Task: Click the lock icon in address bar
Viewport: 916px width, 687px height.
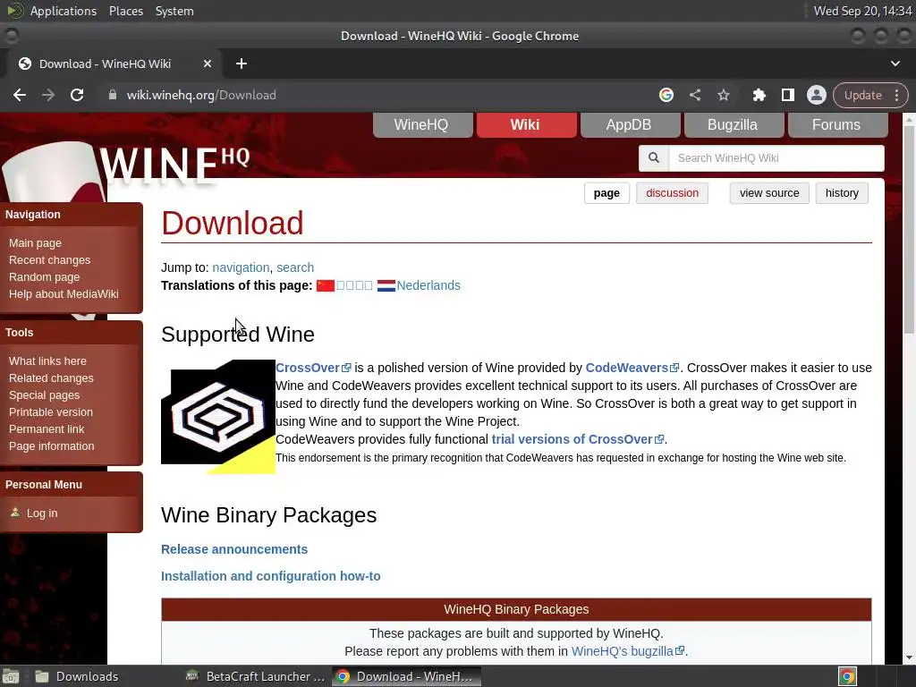Action: (113, 95)
